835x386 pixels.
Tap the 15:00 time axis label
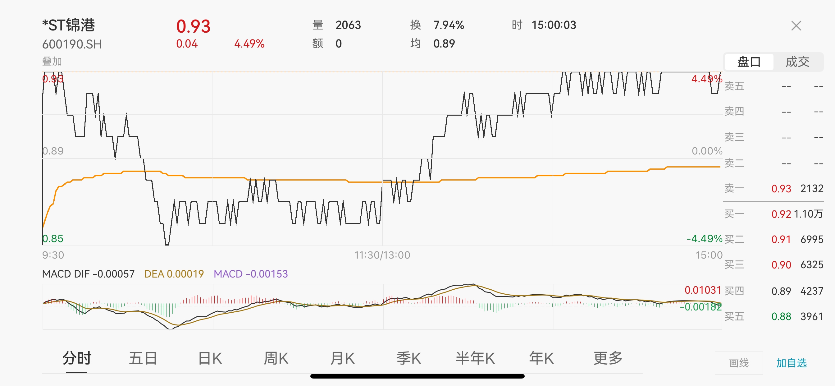pos(709,255)
